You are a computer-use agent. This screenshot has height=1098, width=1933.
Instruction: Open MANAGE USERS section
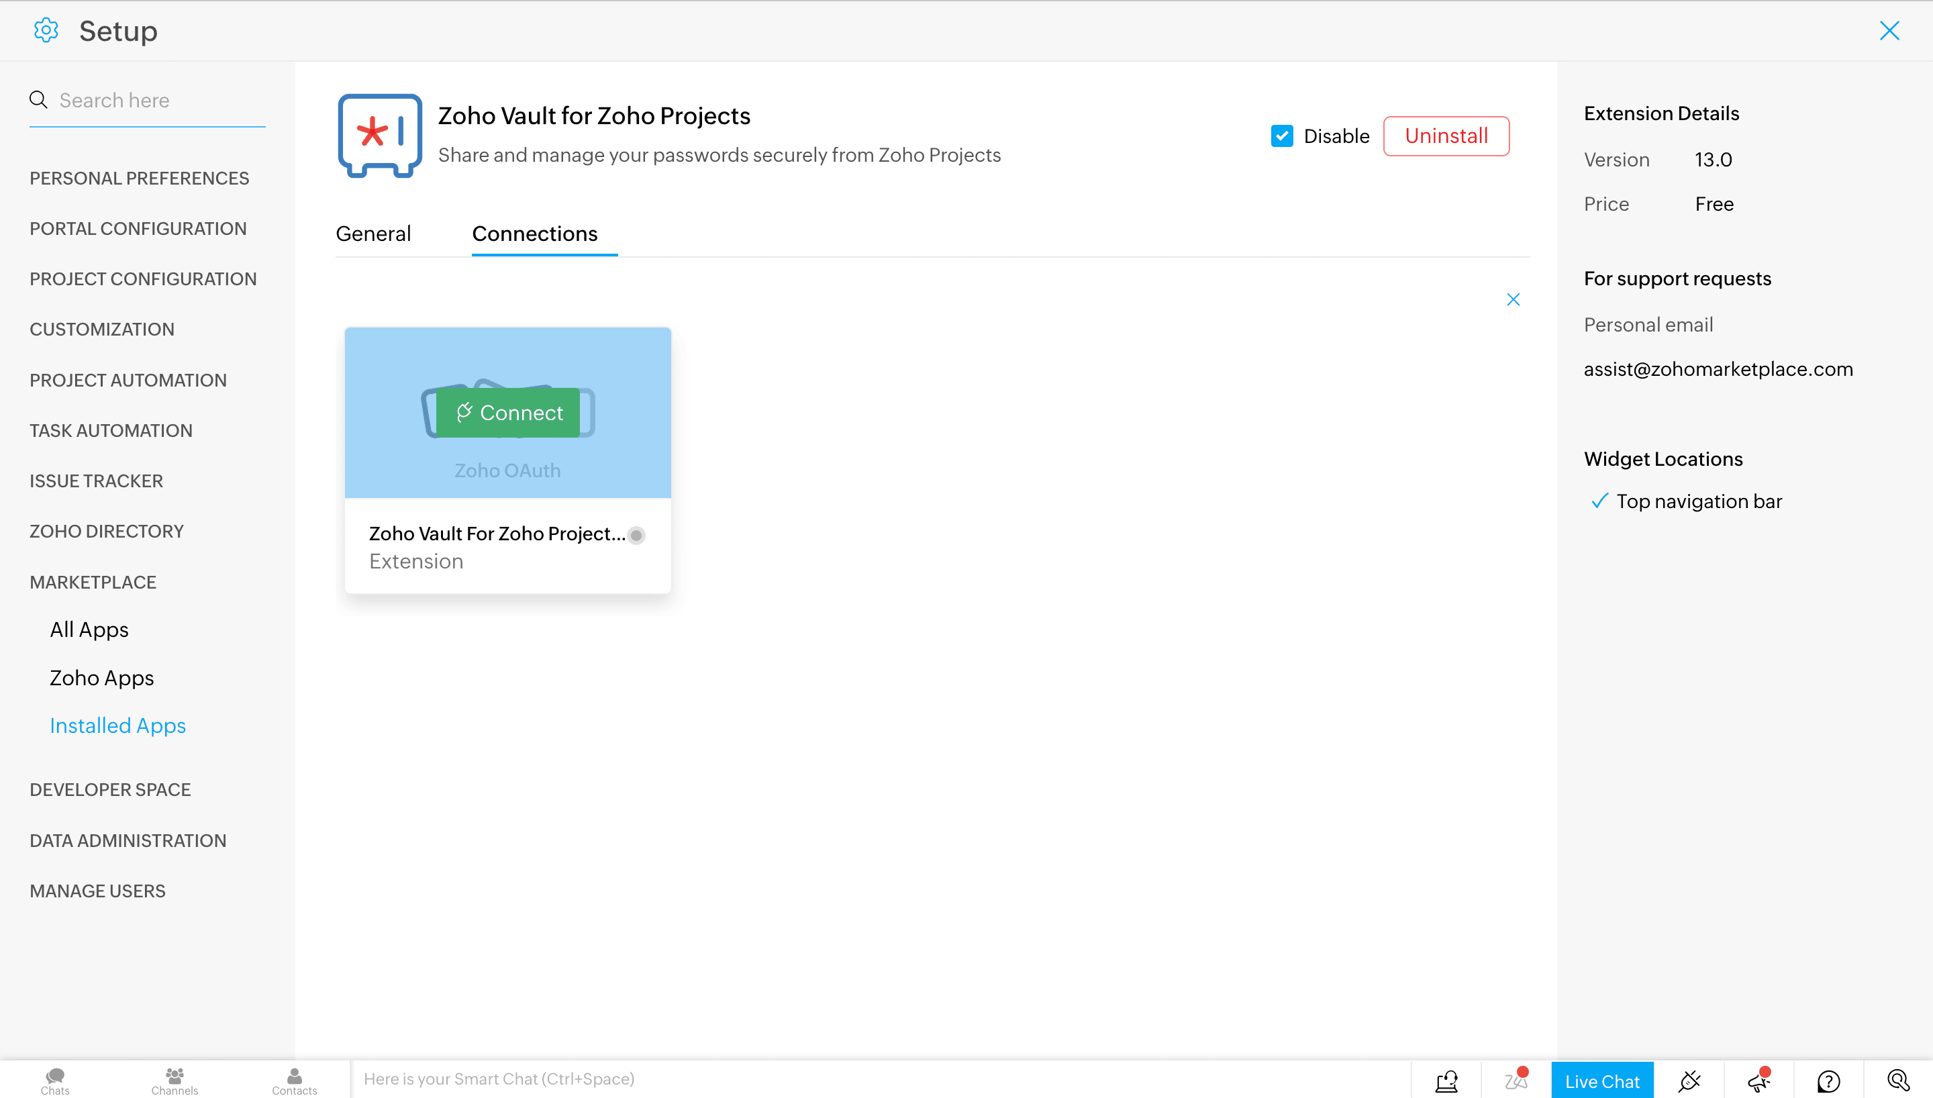(x=97, y=891)
